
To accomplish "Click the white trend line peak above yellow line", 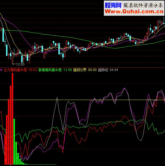I will [57, 98].
